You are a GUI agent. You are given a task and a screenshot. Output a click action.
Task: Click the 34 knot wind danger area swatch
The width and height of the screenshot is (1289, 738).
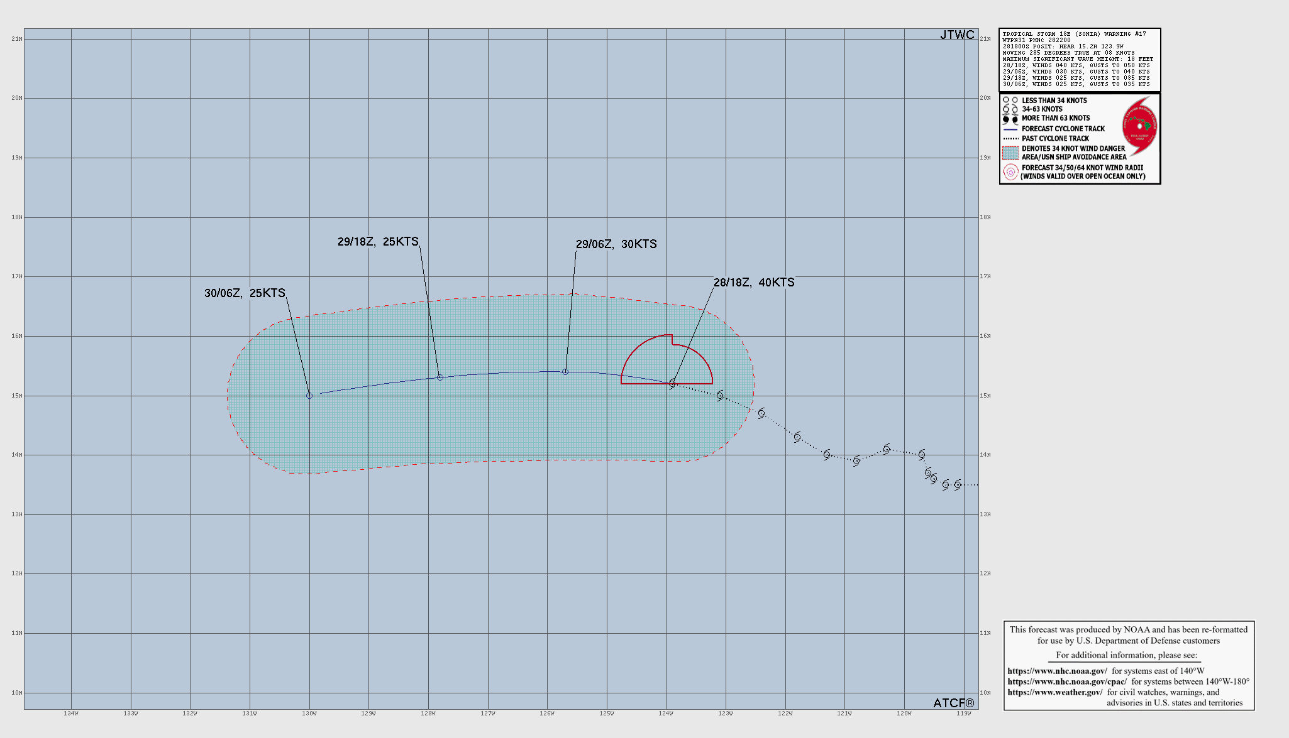tap(1010, 153)
